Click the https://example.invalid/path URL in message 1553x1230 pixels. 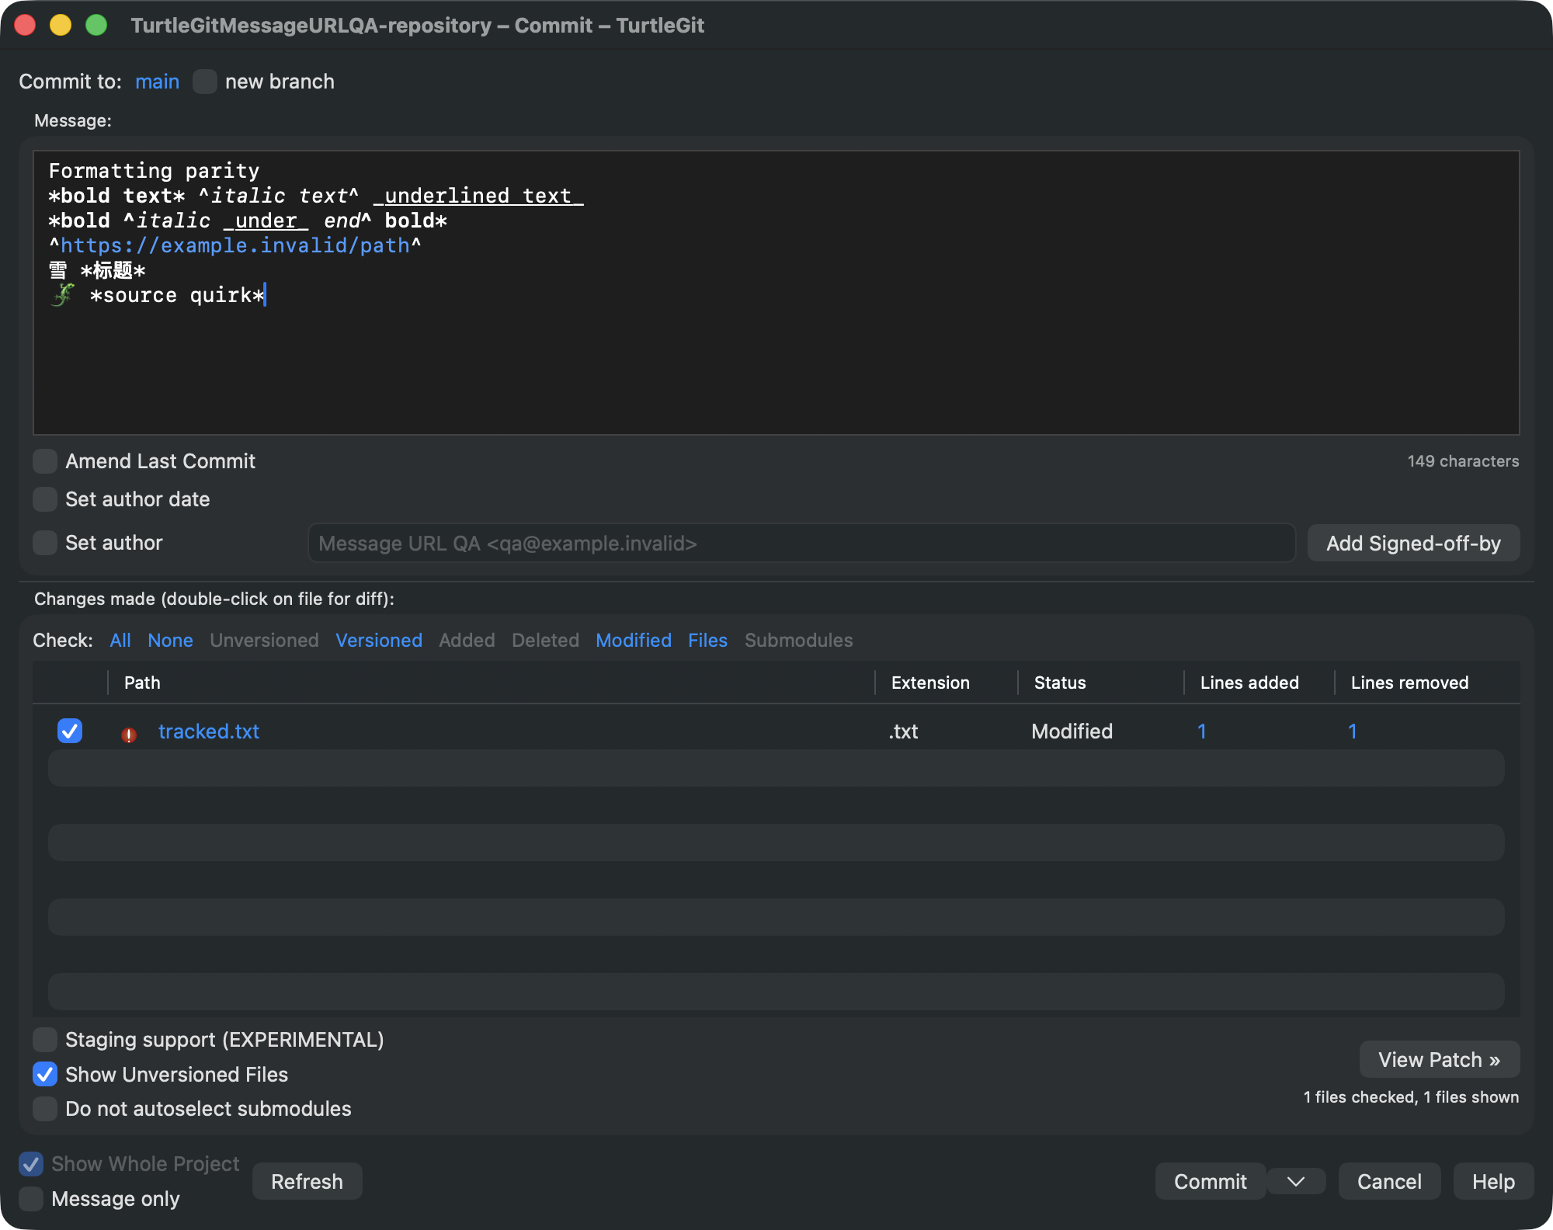[235, 245]
